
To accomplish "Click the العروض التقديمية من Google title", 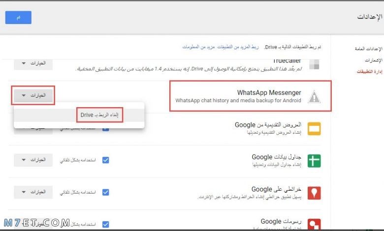I will coord(268,125).
